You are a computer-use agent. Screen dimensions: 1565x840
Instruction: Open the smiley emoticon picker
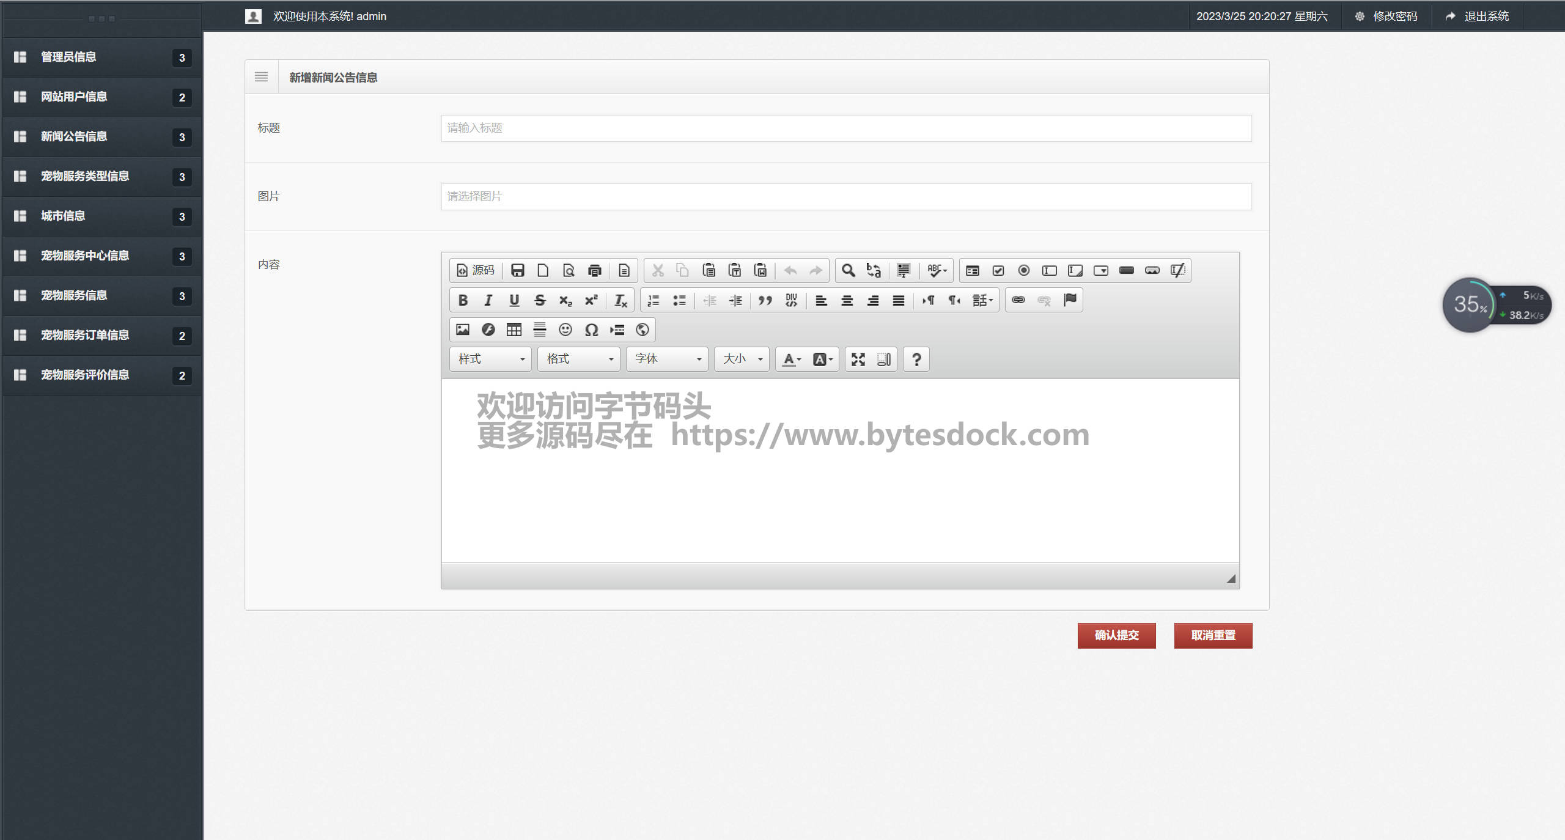click(x=565, y=330)
